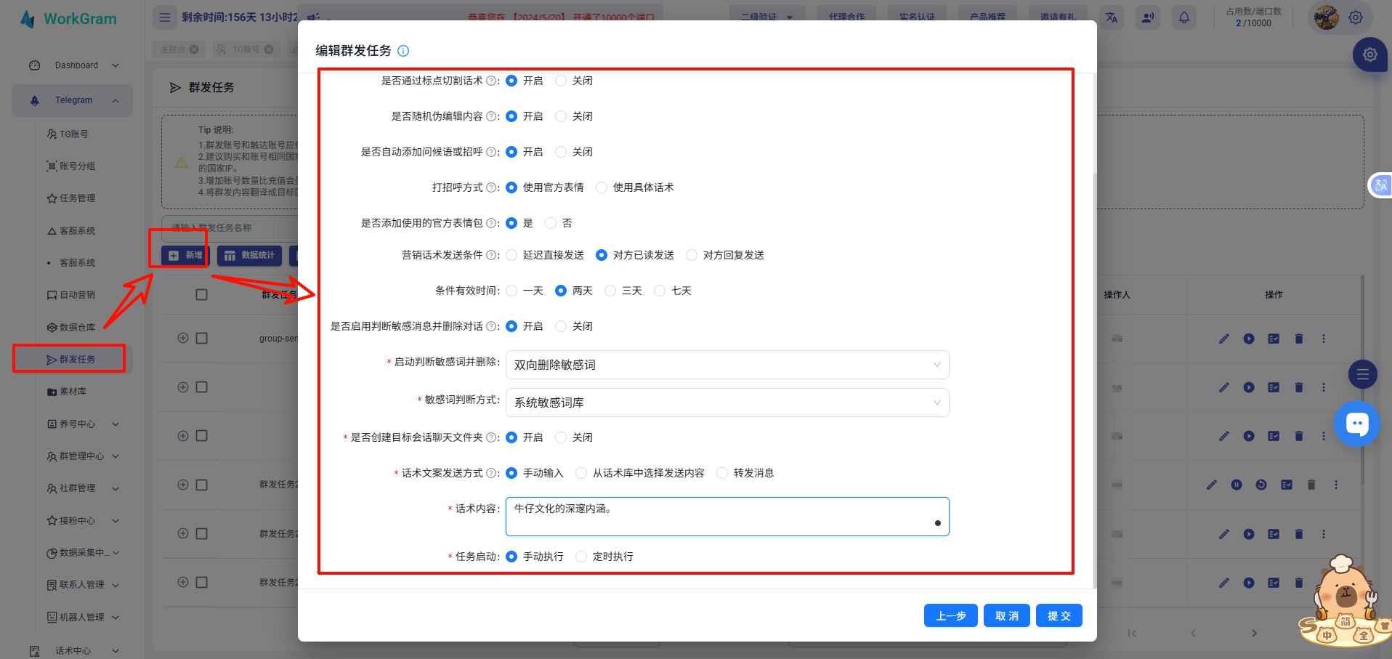Click the notification bell icon
Screen dimensions: 1392x659
point(1183,17)
